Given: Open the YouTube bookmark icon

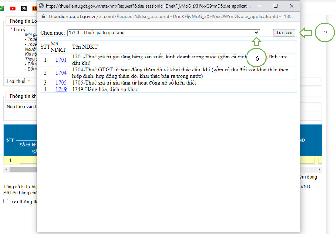Looking at the screenshot, I should tap(13, 9).
